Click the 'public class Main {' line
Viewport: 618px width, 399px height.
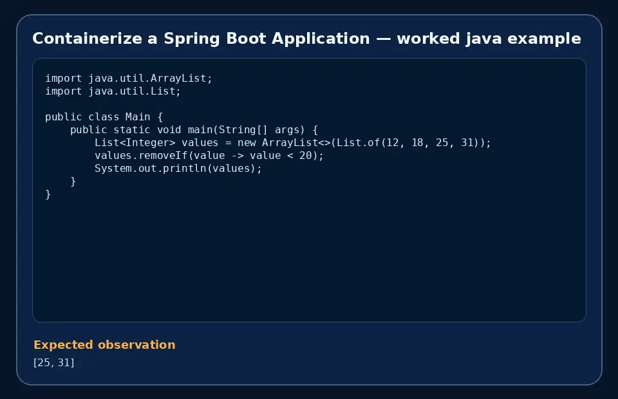(104, 117)
